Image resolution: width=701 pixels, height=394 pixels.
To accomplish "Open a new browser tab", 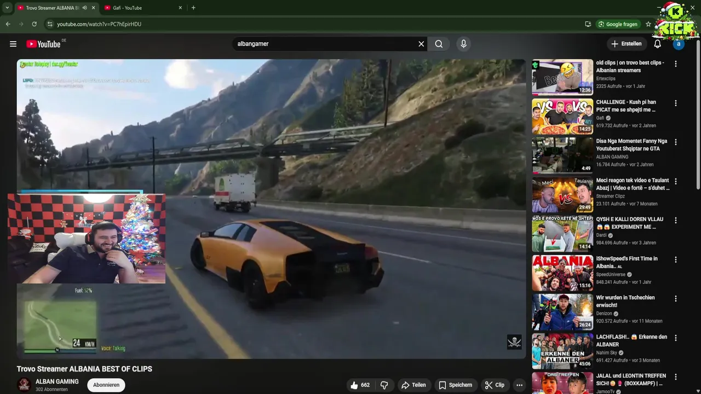I will (x=193, y=8).
